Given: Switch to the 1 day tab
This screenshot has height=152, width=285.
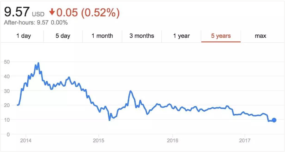Looking at the screenshot, I should [24, 36].
